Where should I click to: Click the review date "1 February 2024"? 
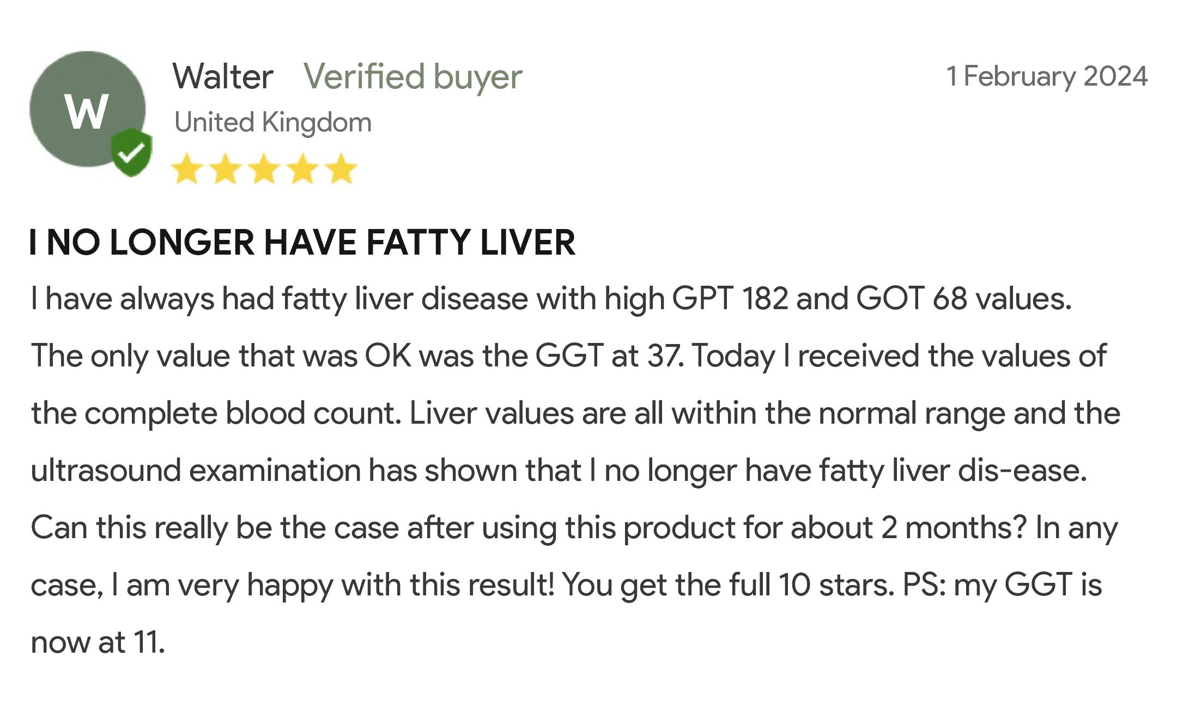click(x=1047, y=76)
